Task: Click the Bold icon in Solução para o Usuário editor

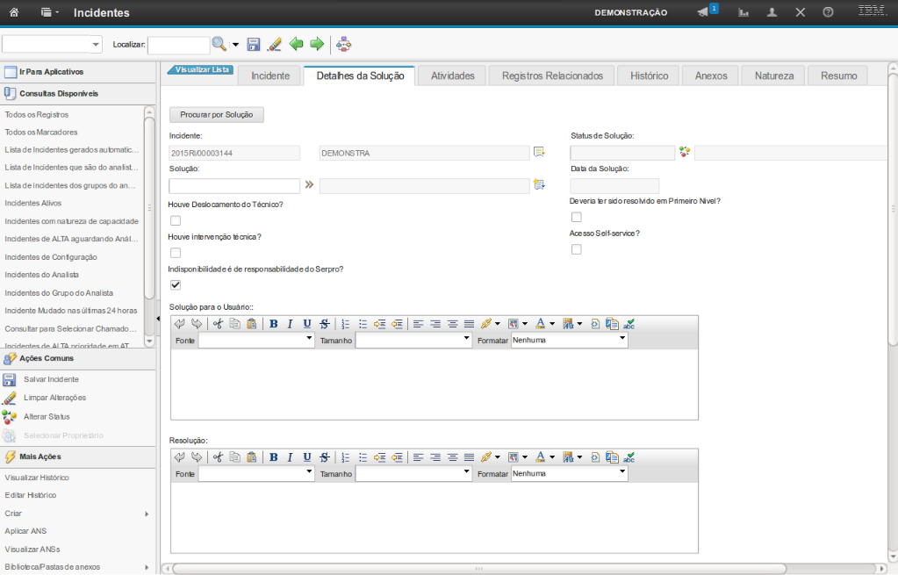Action: click(274, 323)
